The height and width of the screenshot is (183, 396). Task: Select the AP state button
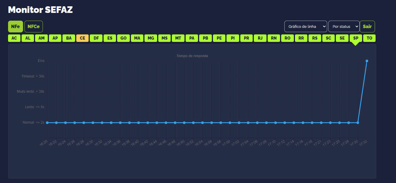click(55, 38)
